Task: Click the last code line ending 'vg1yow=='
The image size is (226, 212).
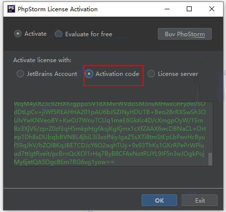Action: click(64, 162)
